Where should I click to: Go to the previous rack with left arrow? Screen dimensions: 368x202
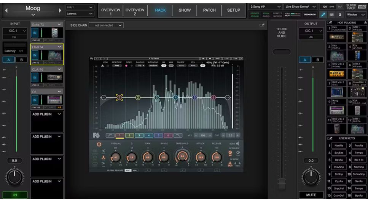click(6, 10)
